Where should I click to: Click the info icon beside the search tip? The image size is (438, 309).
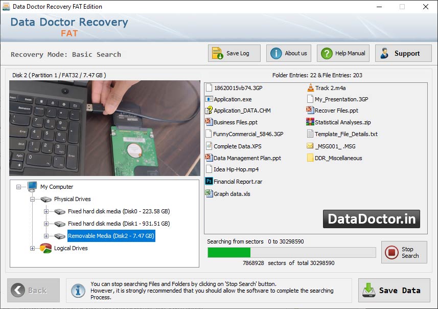[x=78, y=291]
